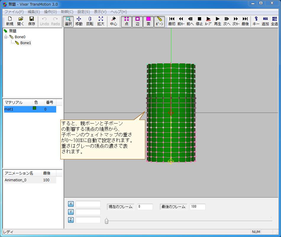Click the 中心 (Center) tool icon

(x=114, y=21)
